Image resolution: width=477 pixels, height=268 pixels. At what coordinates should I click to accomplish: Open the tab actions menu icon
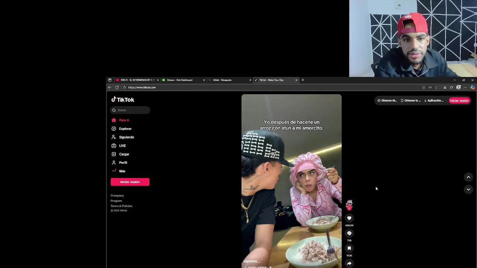click(x=110, y=80)
